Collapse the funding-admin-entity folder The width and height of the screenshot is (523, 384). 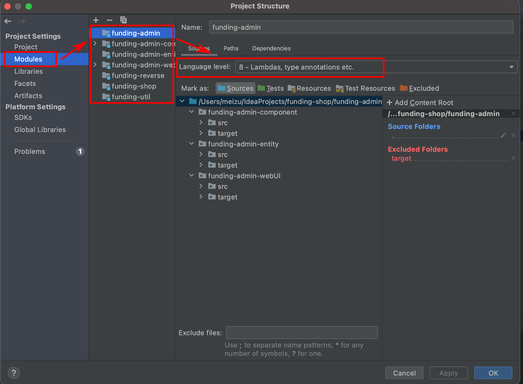pyautogui.click(x=192, y=144)
